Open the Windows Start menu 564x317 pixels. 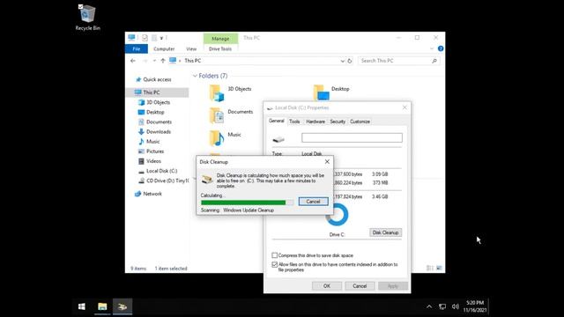tap(82, 306)
